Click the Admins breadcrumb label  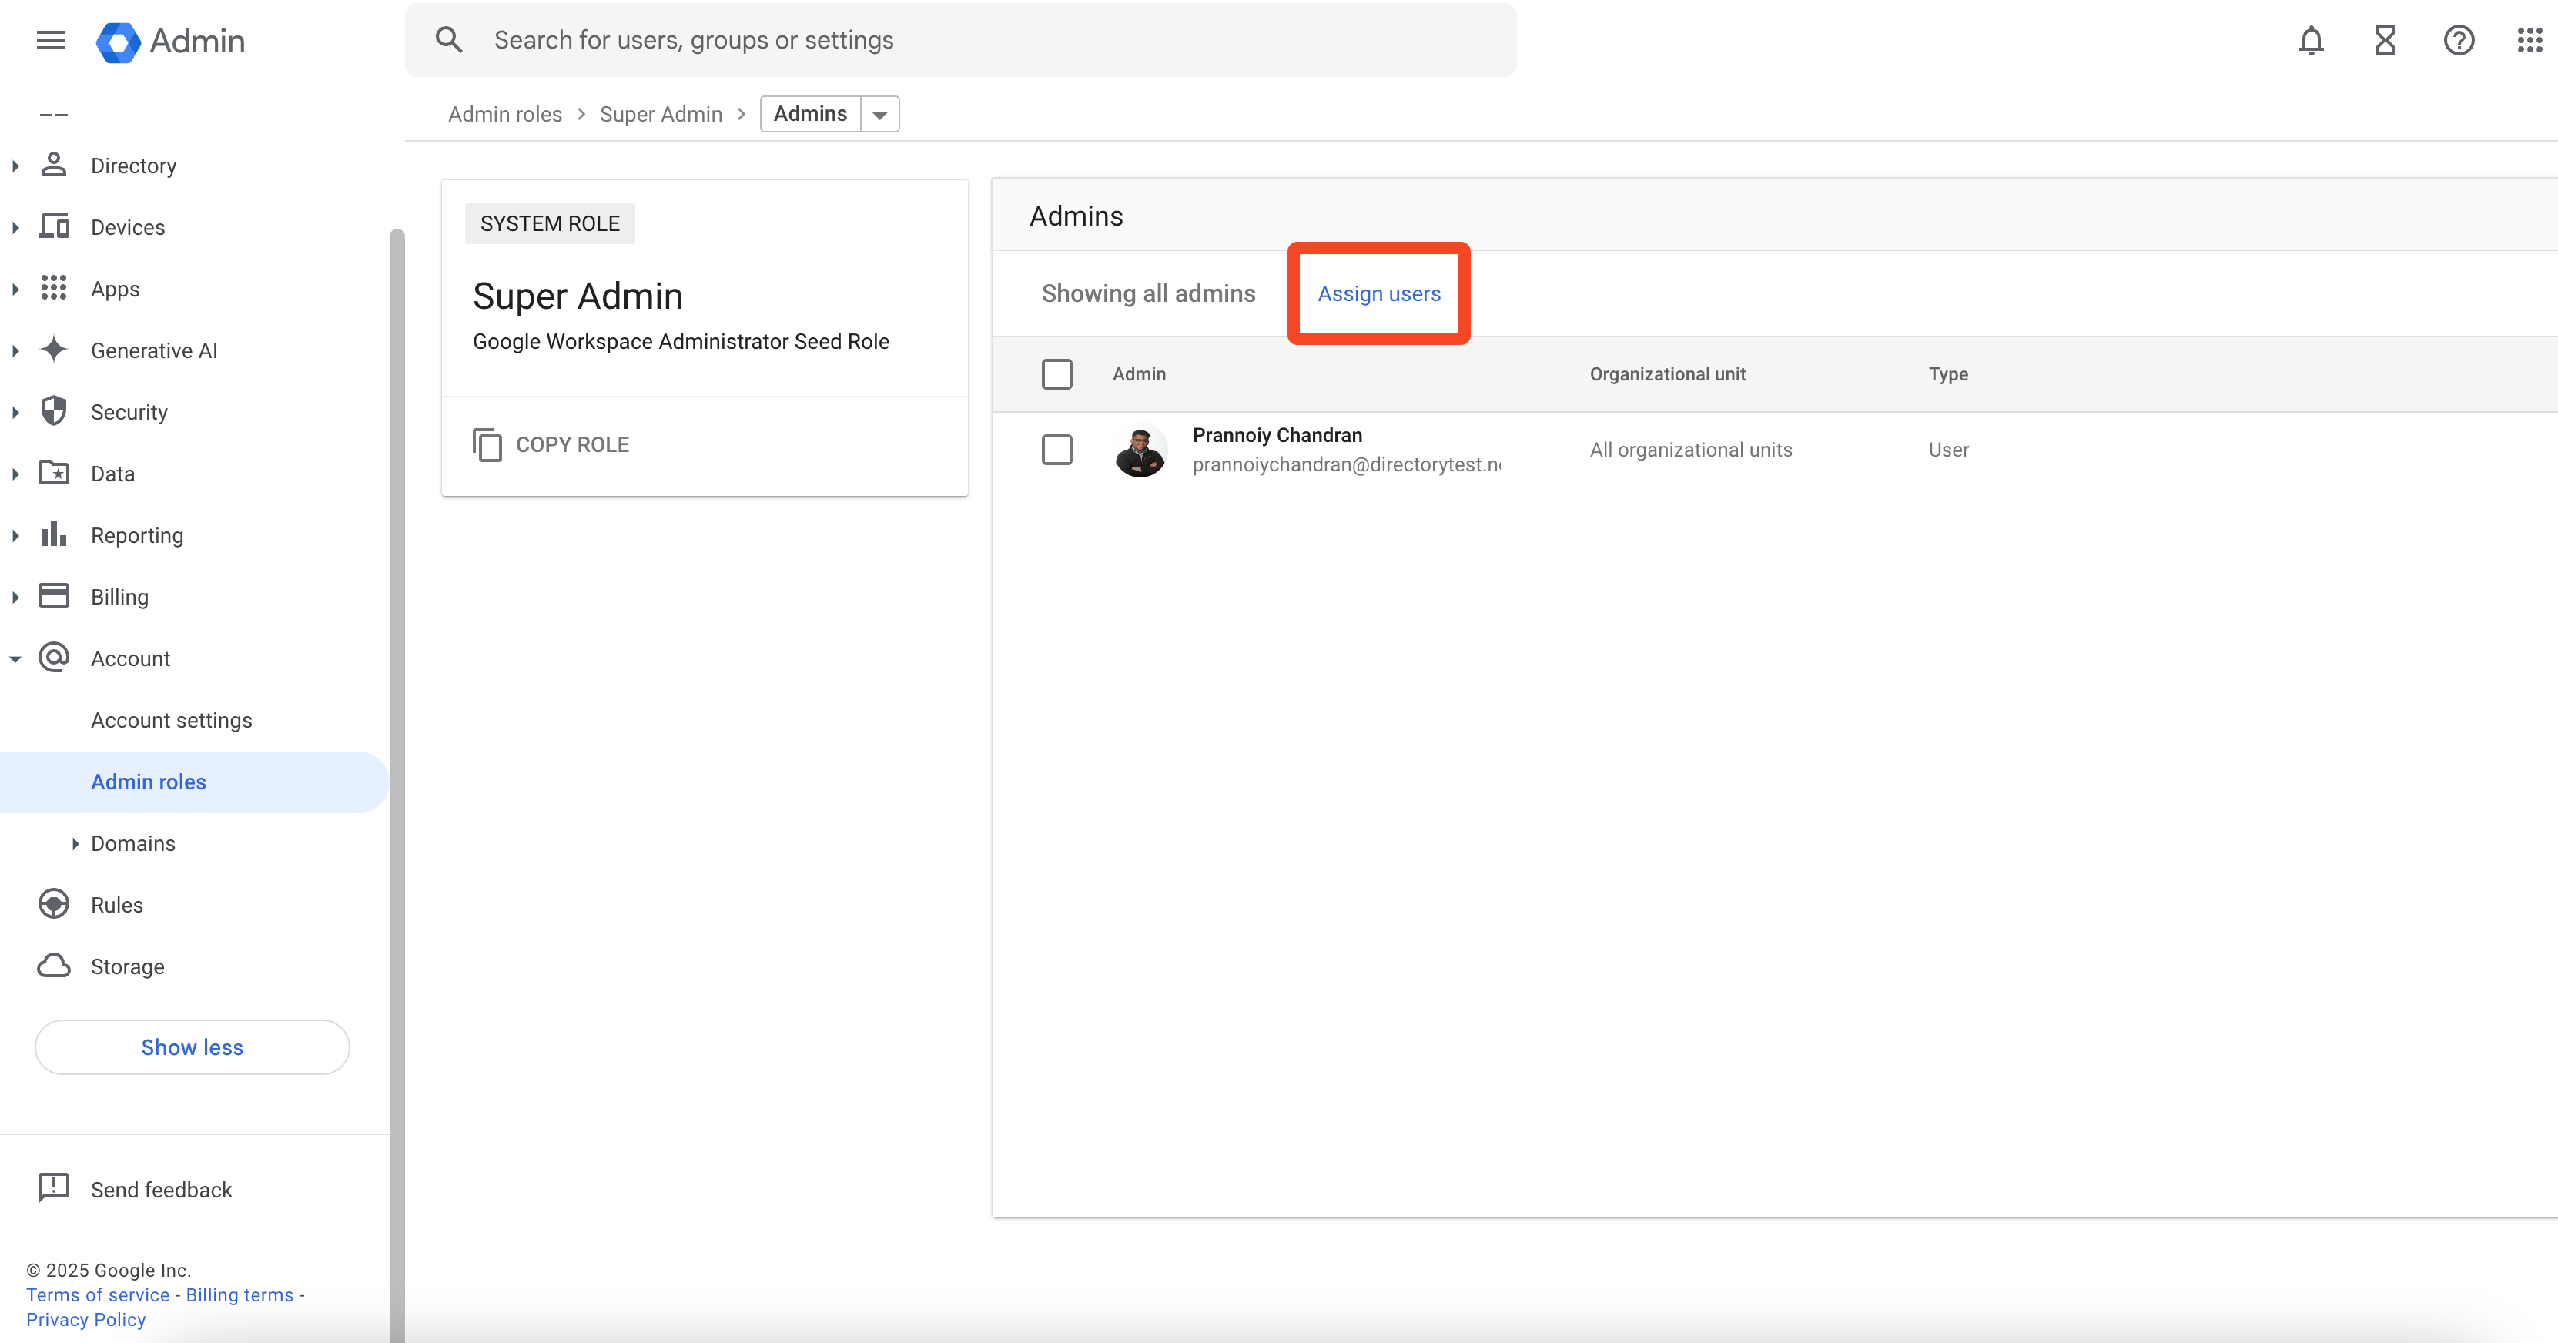click(810, 113)
